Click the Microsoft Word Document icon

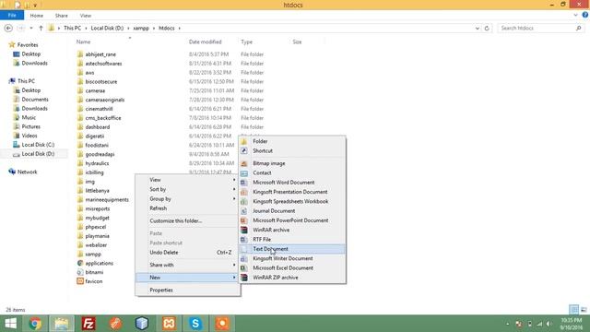[x=243, y=183]
